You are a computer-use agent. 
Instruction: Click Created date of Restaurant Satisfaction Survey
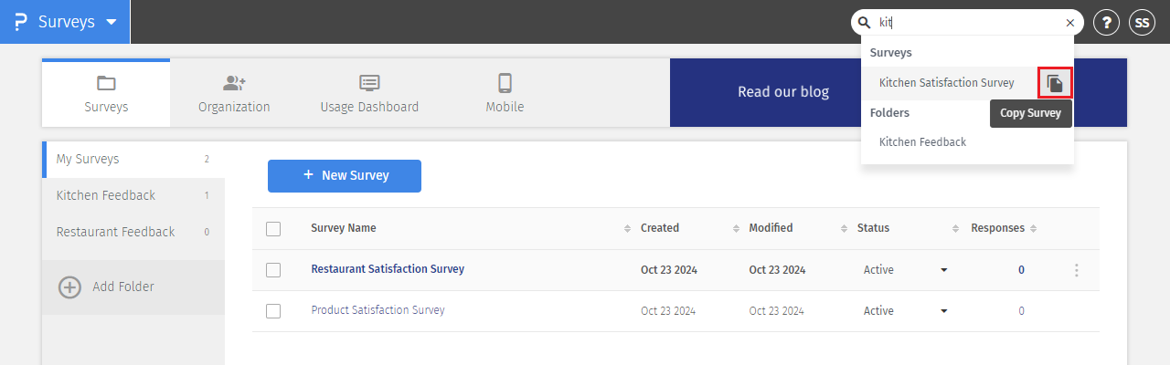pos(668,270)
